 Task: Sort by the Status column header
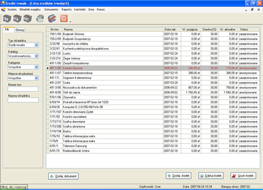(x=249, y=29)
